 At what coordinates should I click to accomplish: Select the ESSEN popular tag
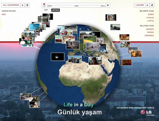click(x=151, y=14)
